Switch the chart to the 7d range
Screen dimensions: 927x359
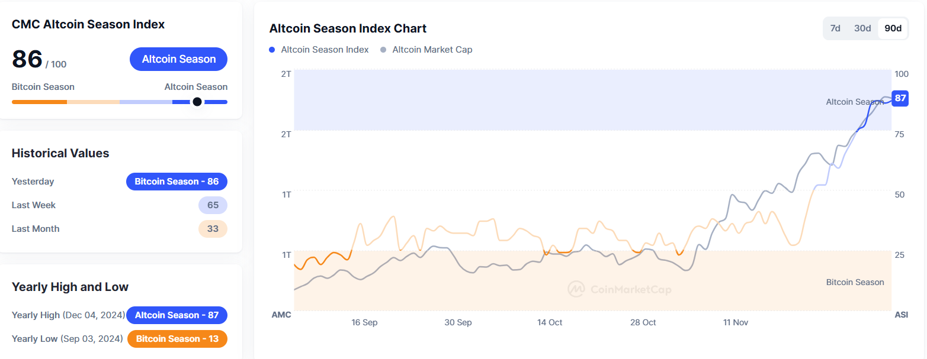(835, 28)
